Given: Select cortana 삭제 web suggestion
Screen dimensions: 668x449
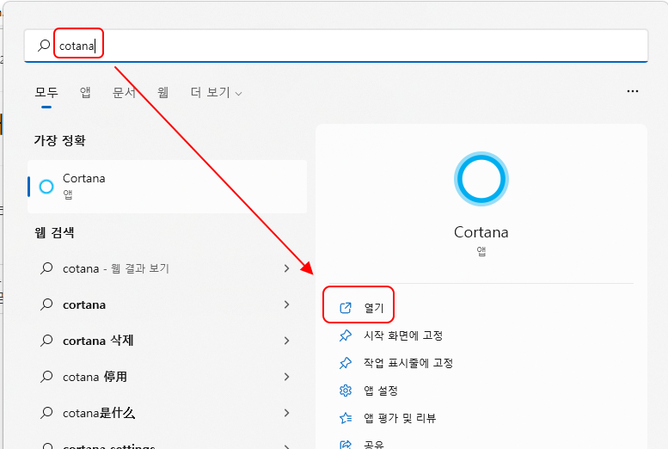Looking at the screenshot, I should [x=168, y=341].
